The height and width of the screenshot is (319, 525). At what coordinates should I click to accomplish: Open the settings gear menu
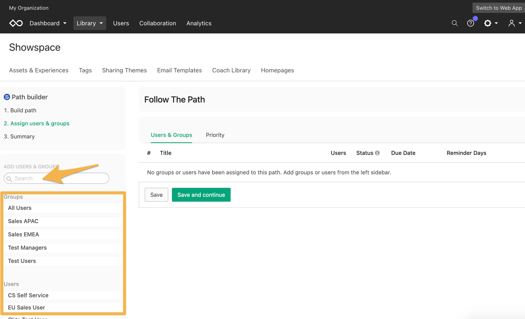491,23
